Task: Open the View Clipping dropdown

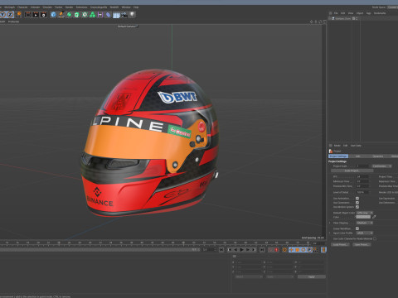Action: coord(365,223)
